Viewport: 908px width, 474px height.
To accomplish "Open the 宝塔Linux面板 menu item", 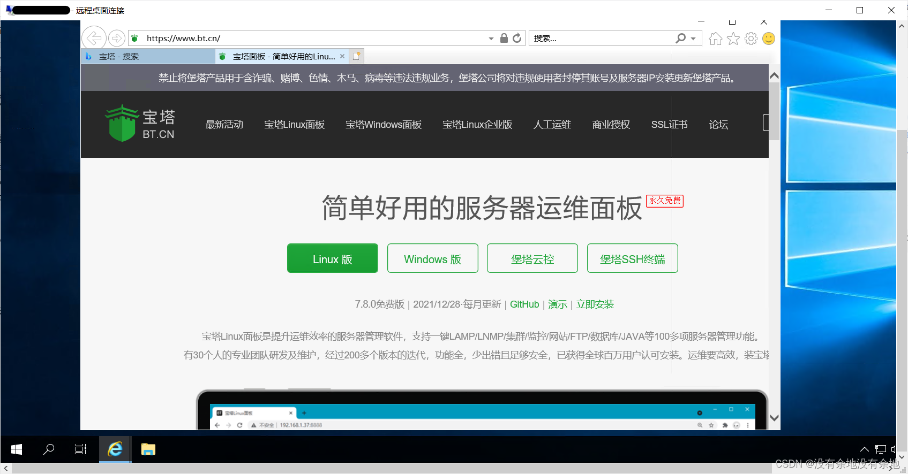I will tap(295, 125).
